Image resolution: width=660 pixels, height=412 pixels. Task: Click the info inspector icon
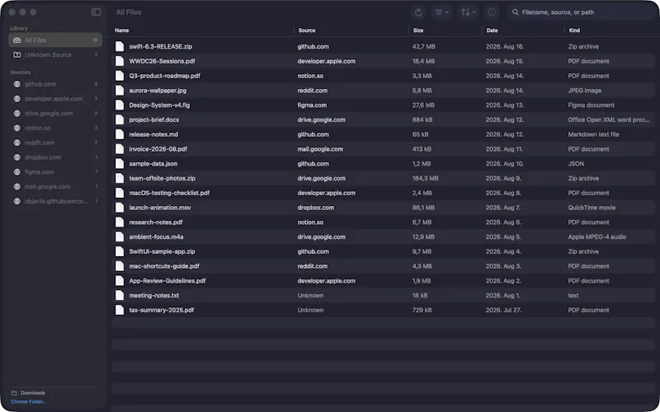coord(491,12)
